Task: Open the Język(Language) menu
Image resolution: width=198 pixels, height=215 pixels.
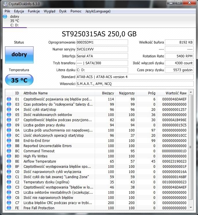Action: click(98, 11)
